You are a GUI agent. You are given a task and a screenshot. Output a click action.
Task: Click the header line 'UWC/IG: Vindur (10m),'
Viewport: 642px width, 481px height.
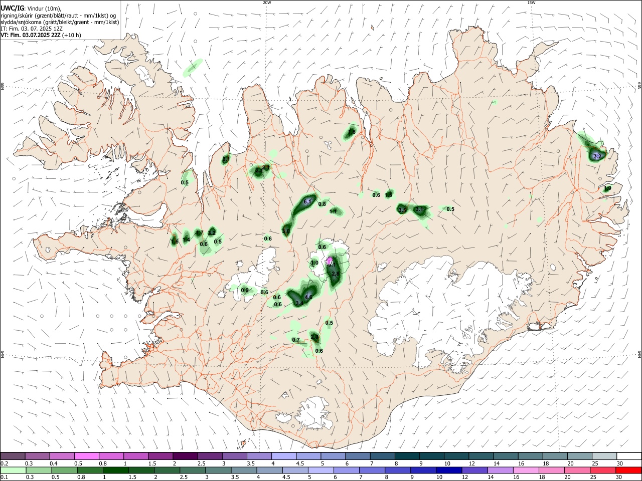[x=31, y=9]
